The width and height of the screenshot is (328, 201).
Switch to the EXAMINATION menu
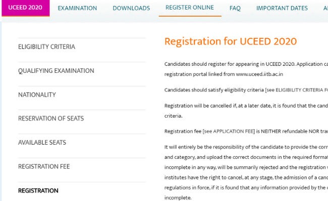(77, 9)
